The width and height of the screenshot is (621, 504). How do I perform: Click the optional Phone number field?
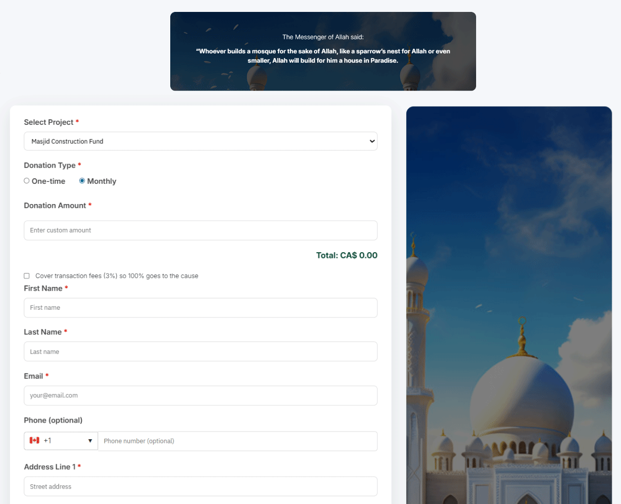click(237, 441)
